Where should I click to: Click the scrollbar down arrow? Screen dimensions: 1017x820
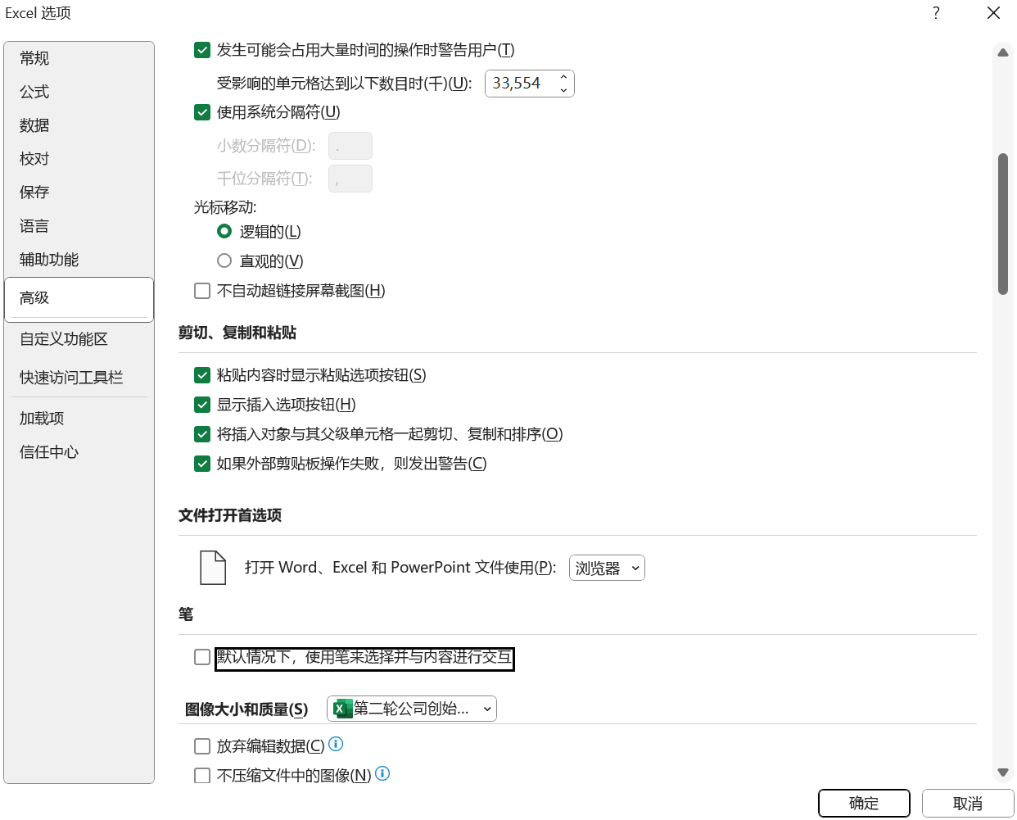[1002, 772]
